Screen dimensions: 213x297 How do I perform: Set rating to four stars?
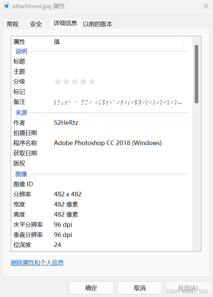(83, 82)
